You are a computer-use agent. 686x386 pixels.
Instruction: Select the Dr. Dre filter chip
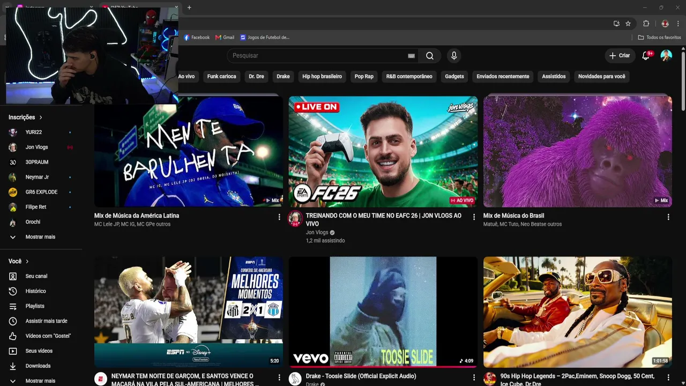[256, 76]
